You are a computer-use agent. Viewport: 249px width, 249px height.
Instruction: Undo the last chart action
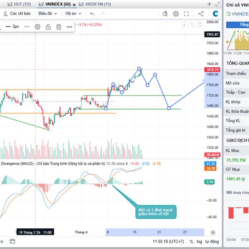(x=92, y=14)
